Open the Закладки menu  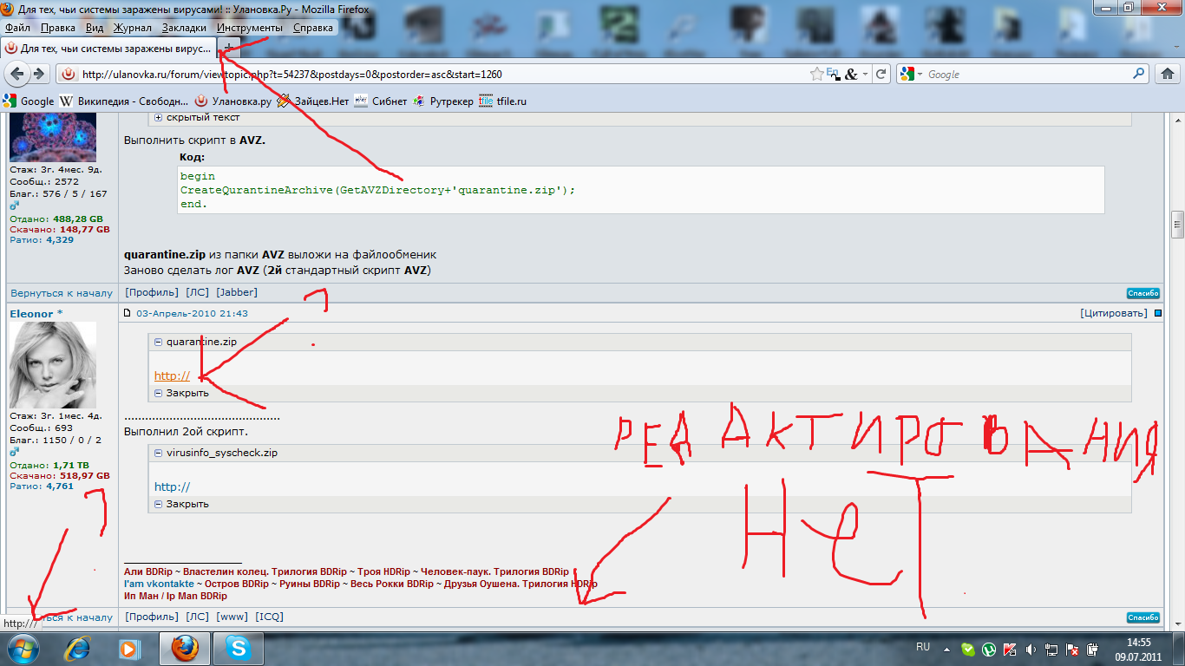pos(184,28)
